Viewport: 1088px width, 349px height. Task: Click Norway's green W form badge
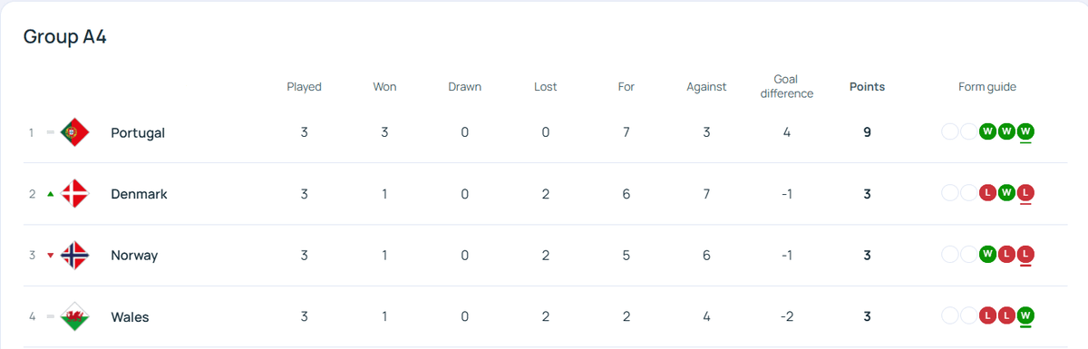click(988, 256)
